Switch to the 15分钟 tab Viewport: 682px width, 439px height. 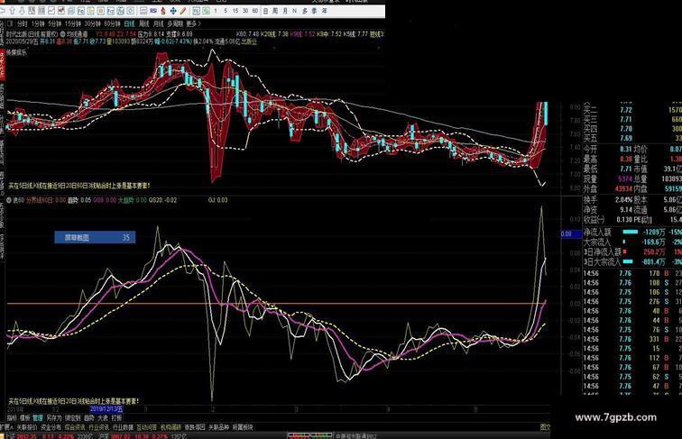click(73, 24)
